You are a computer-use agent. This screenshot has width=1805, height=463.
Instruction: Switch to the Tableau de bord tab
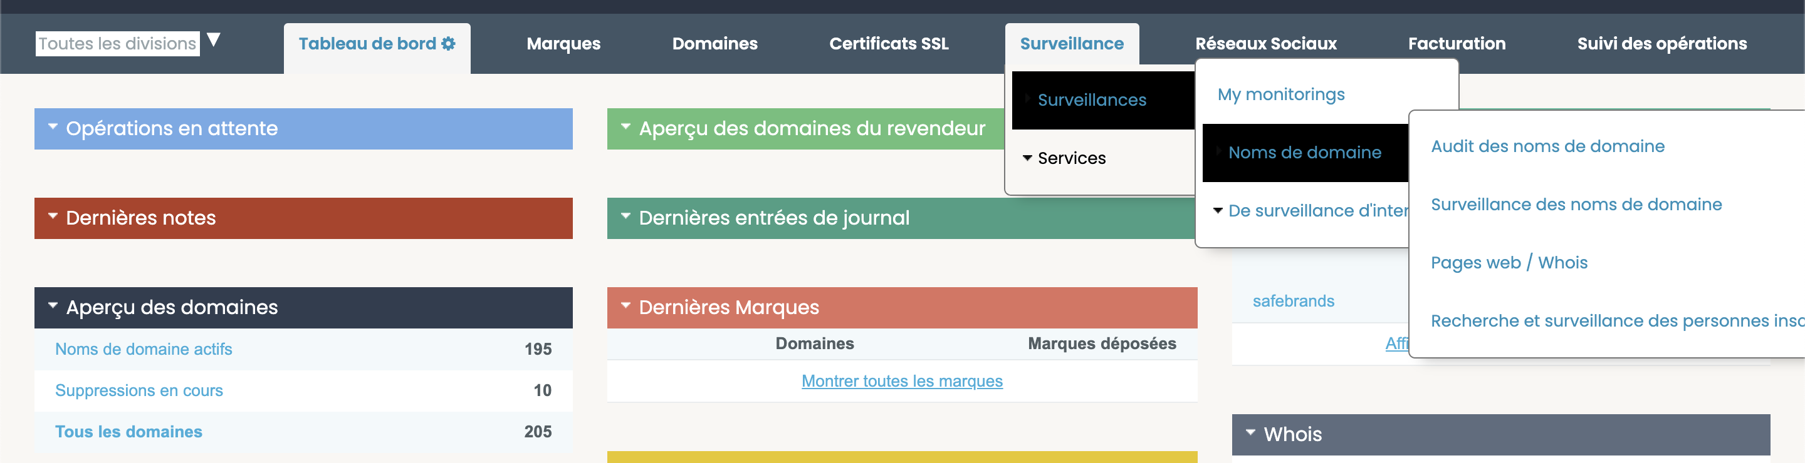[377, 48]
